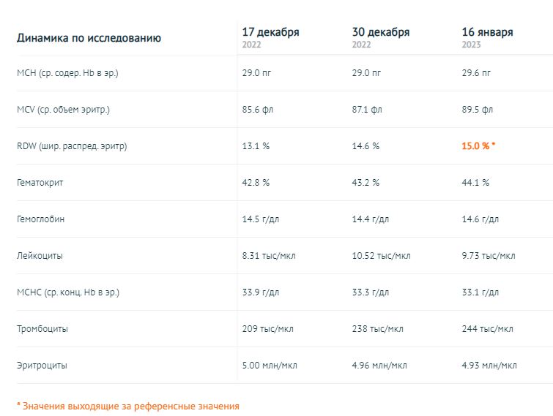Select the Лейкоциты row label
Viewport: 553px width, 416px height.
point(40,256)
